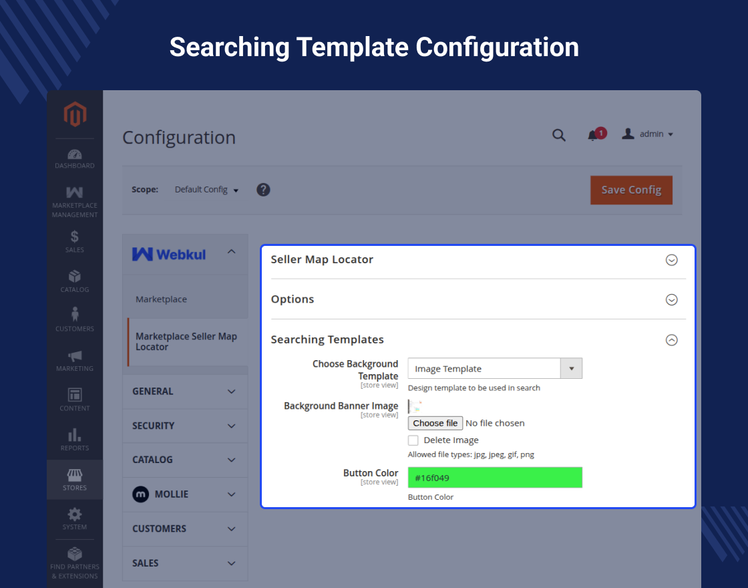Expand the SALES config group
Screen dimensions: 748x588
click(185, 563)
